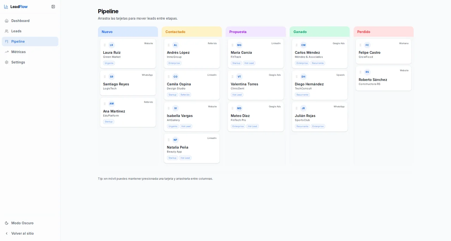This screenshot has width=451, height=241.
Task: Click the LR avatar on Laura Ruiz card
Action: pyautogui.click(x=111, y=45)
